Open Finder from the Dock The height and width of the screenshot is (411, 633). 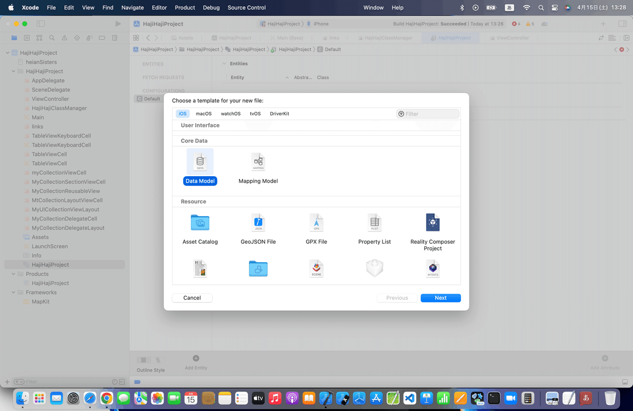pos(22,397)
